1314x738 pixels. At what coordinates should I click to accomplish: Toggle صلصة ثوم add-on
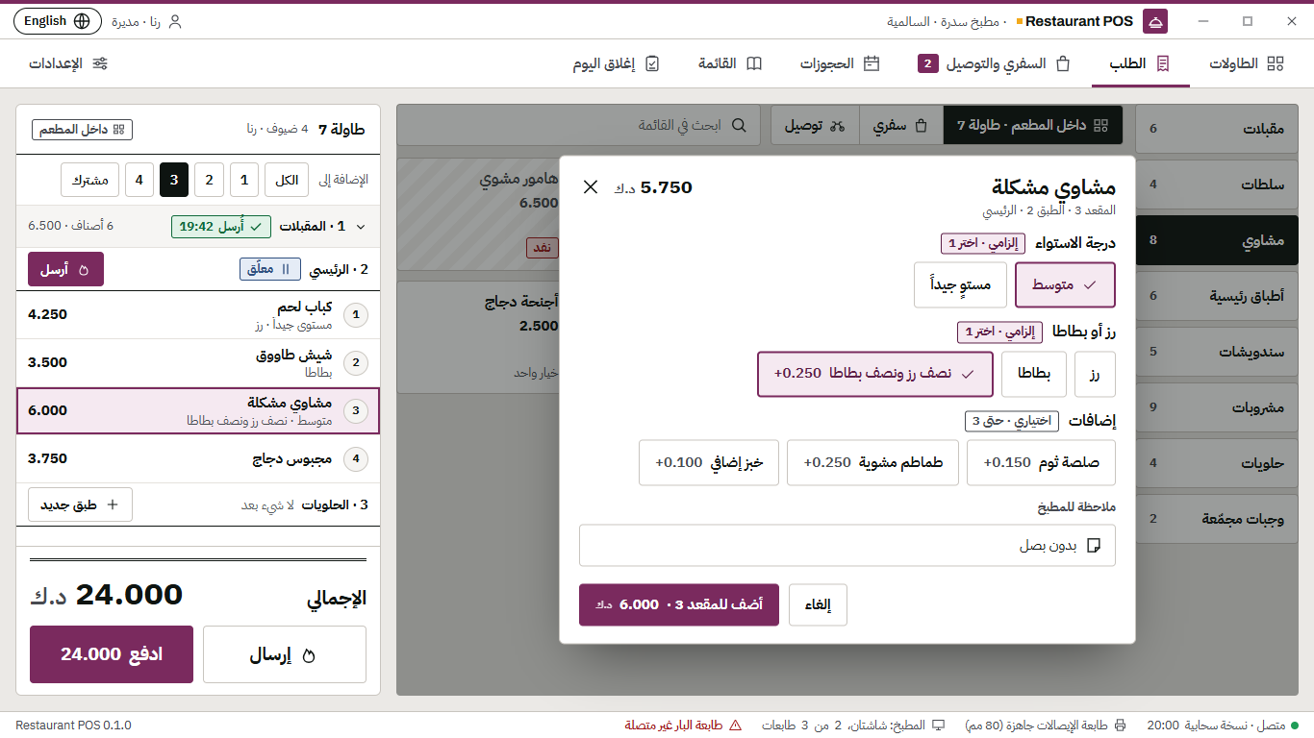[x=1041, y=463]
